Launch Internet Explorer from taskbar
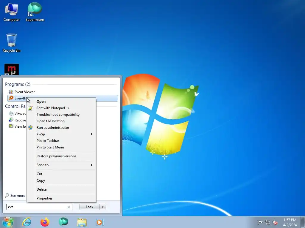Screen dimensions: 305x228 (x=27, y=222)
